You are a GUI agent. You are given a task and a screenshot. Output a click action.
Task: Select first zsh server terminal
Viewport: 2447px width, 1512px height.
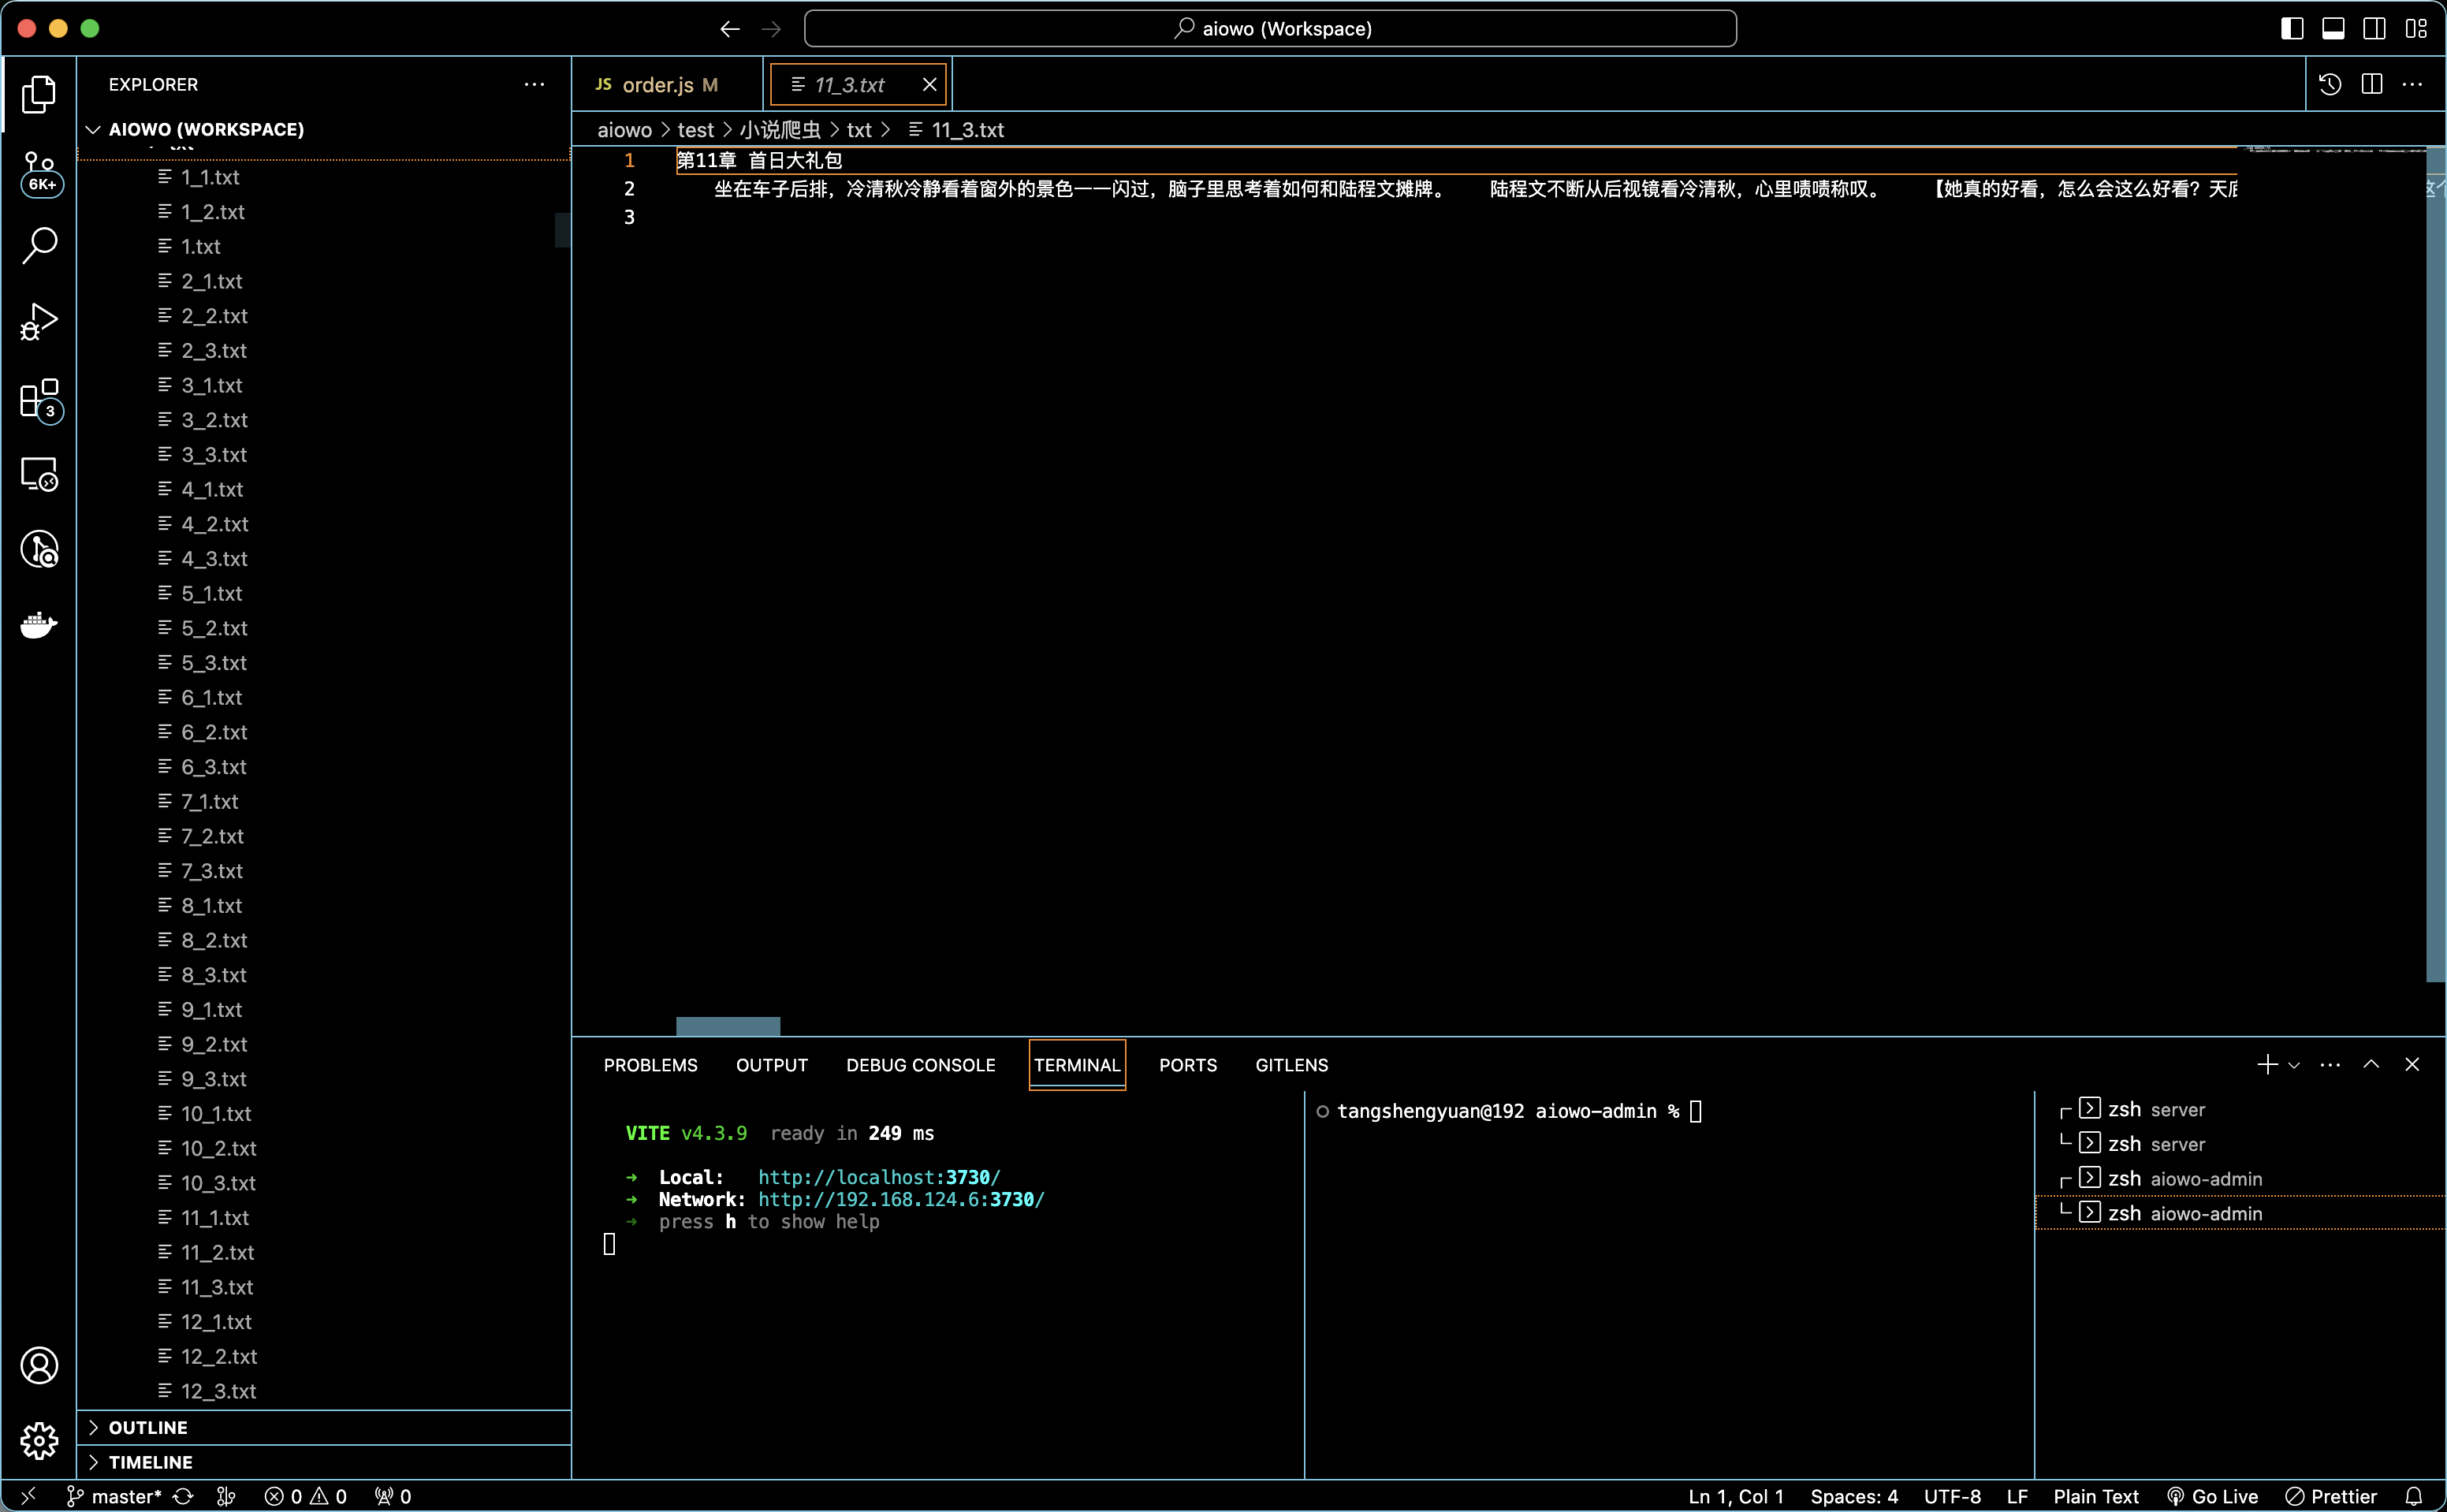click(x=2240, y=1109)
